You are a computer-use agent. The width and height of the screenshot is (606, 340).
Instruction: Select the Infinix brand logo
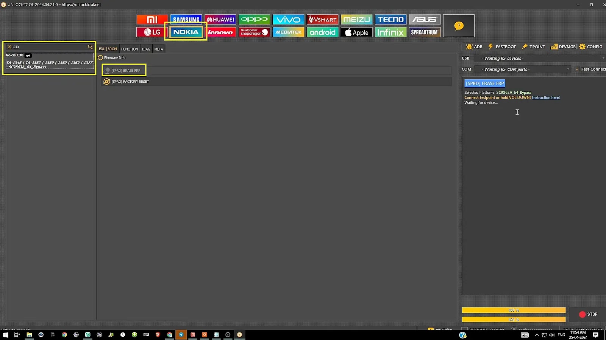point(390,32)
